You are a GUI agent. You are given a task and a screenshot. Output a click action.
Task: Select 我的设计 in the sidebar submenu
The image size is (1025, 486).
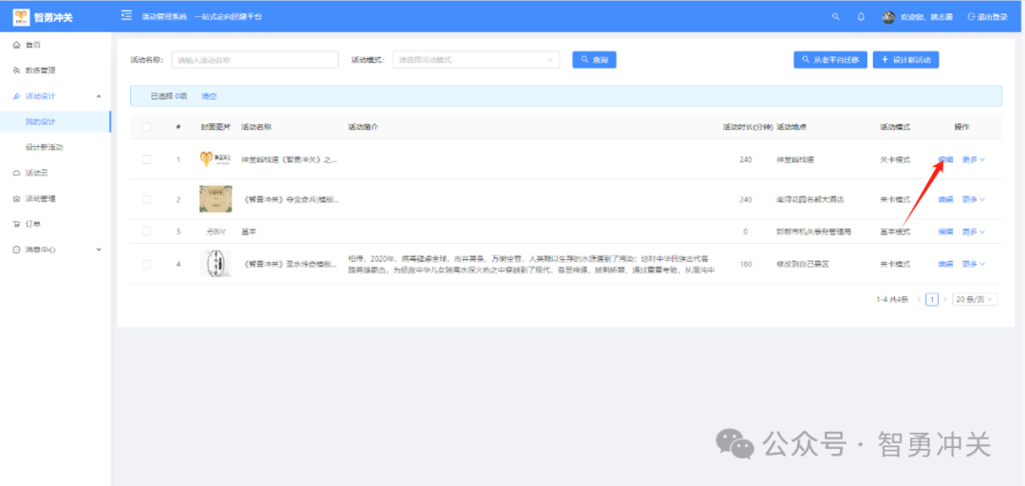click(41, 121)
